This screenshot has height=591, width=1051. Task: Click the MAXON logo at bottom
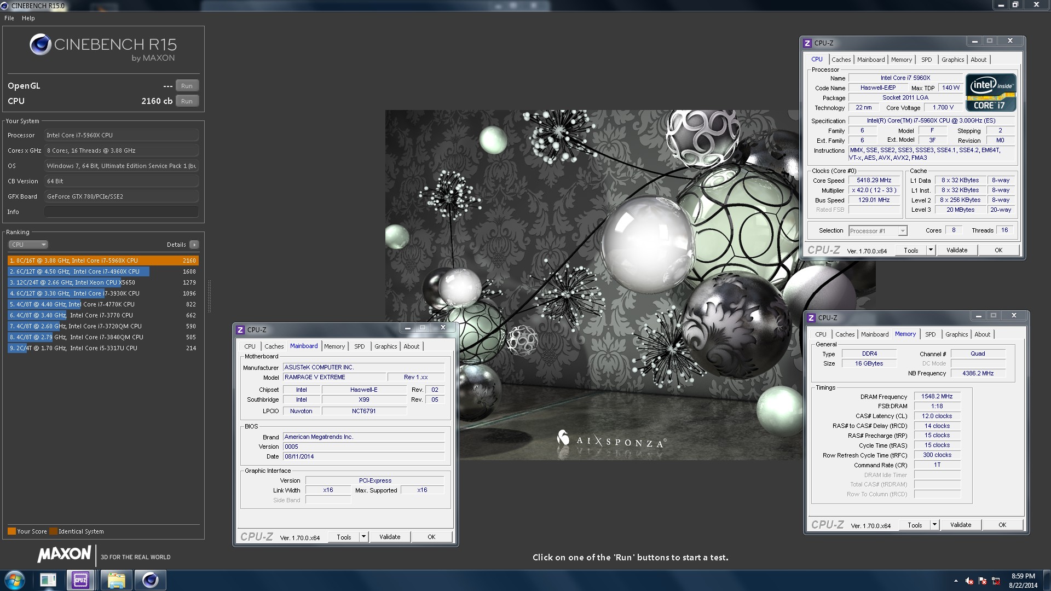click(x=64, y=554)
